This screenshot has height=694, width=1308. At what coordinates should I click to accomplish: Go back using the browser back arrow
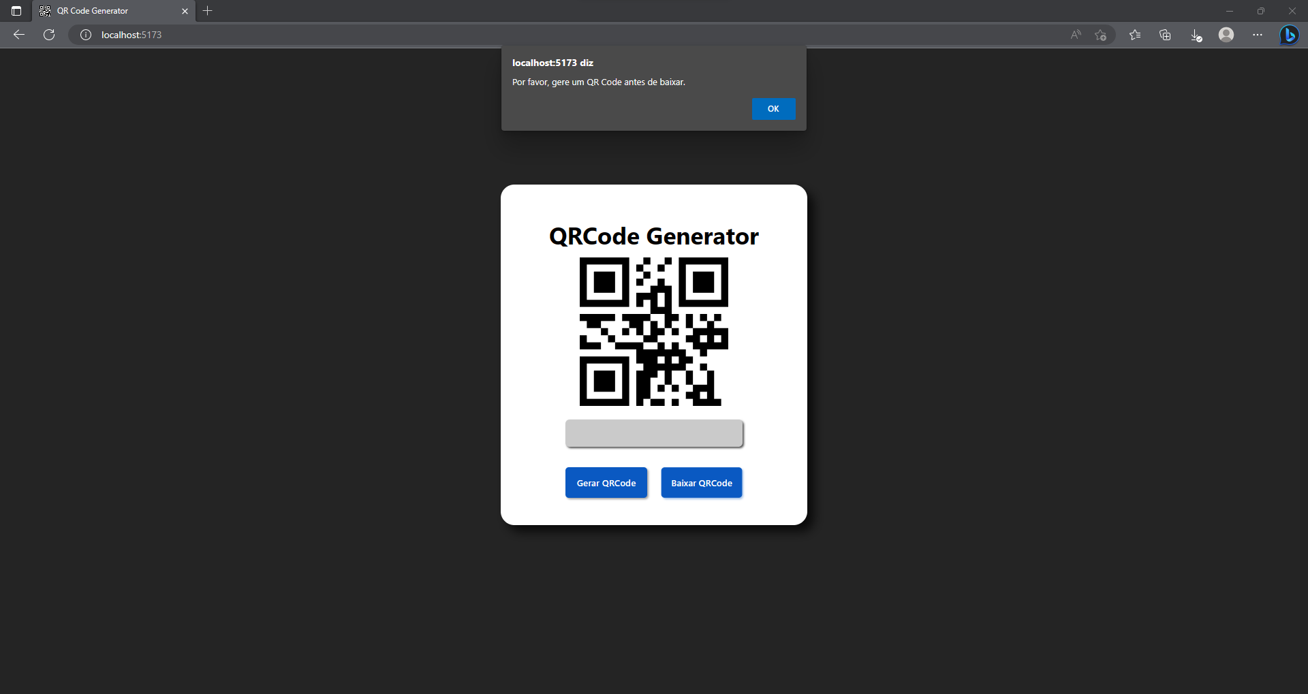(x=18, y=35)
